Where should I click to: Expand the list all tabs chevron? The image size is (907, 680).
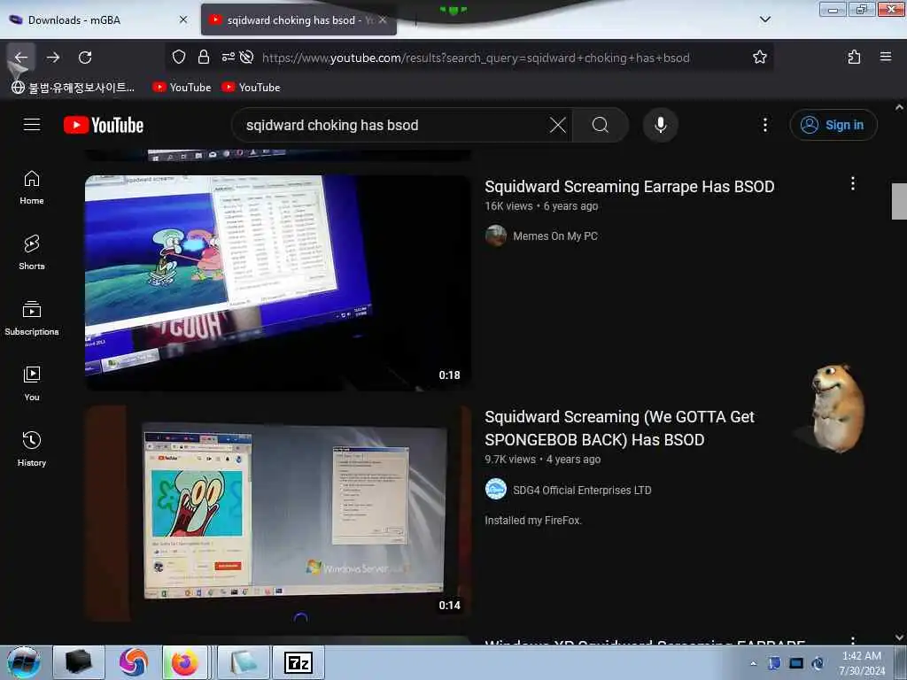tap(764, 19)
